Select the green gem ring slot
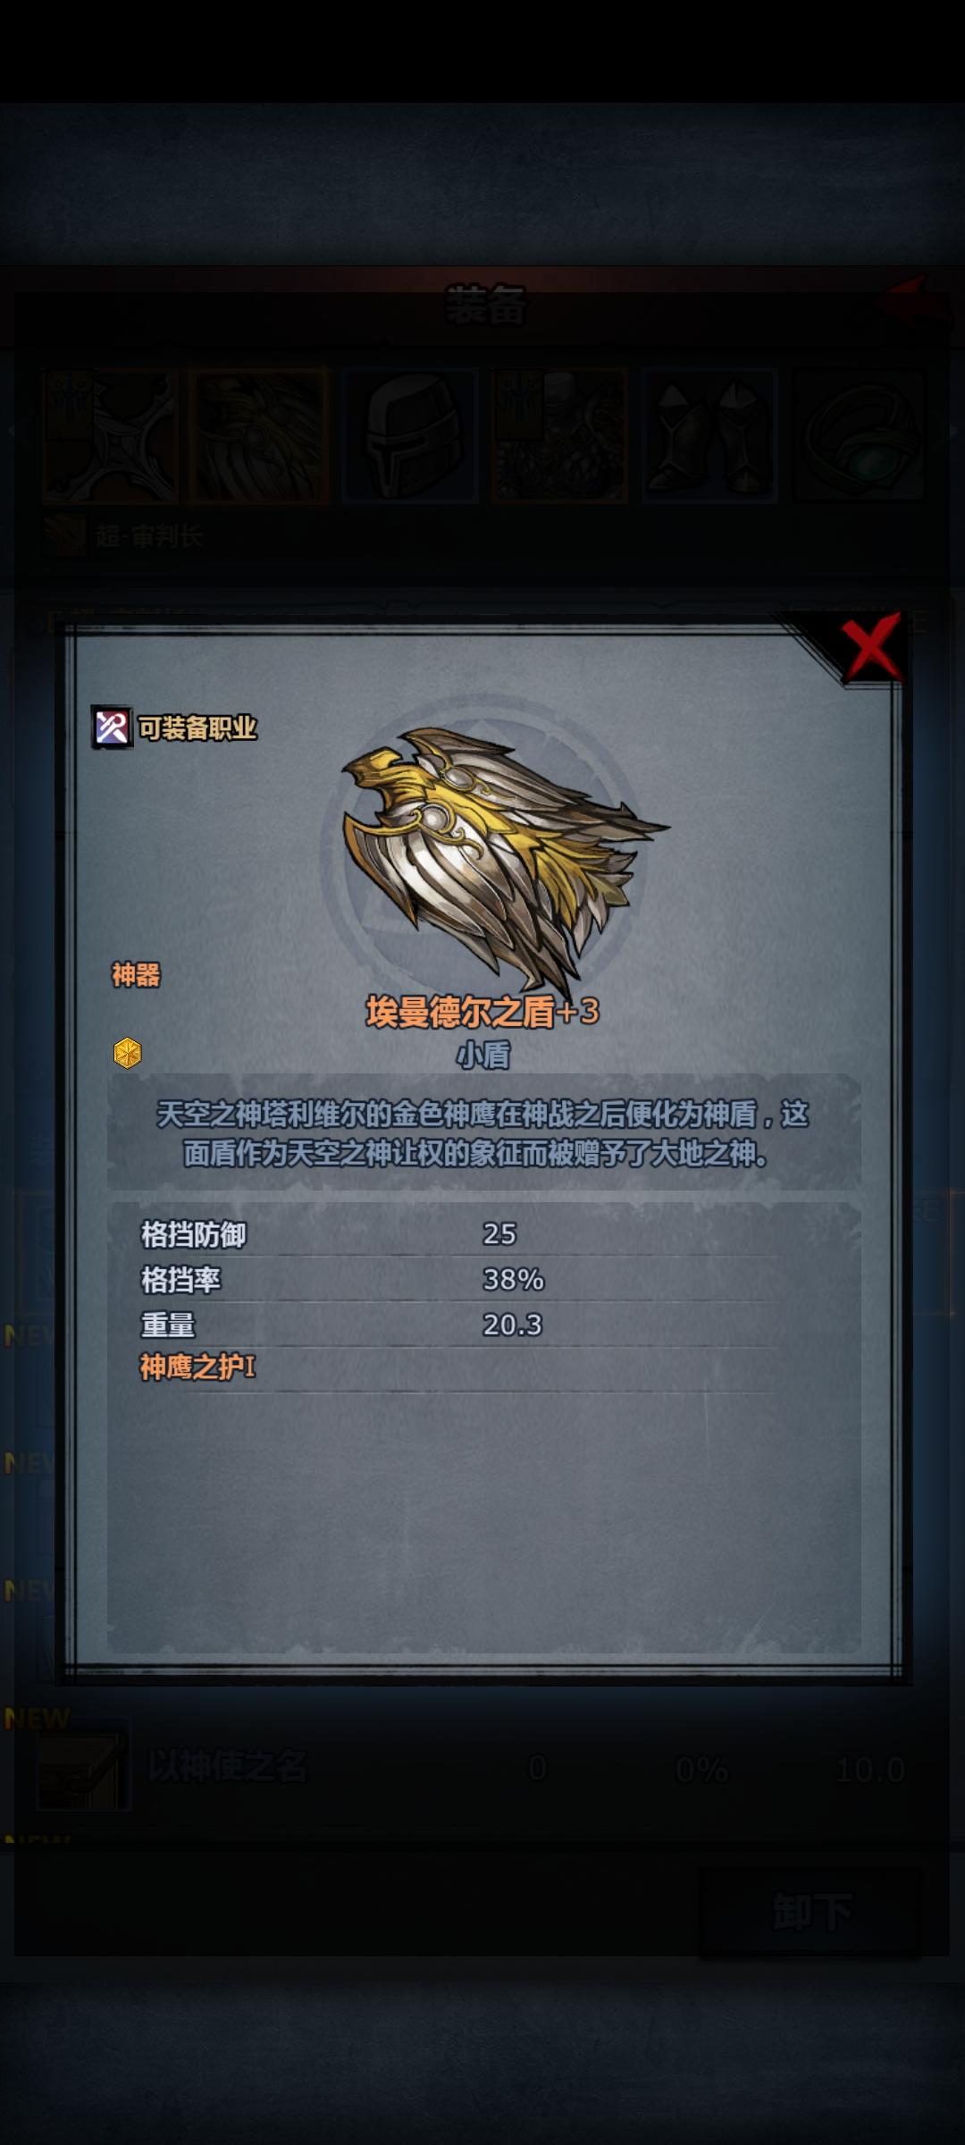Screen dimensions: 965x2145 click(859, 436)
